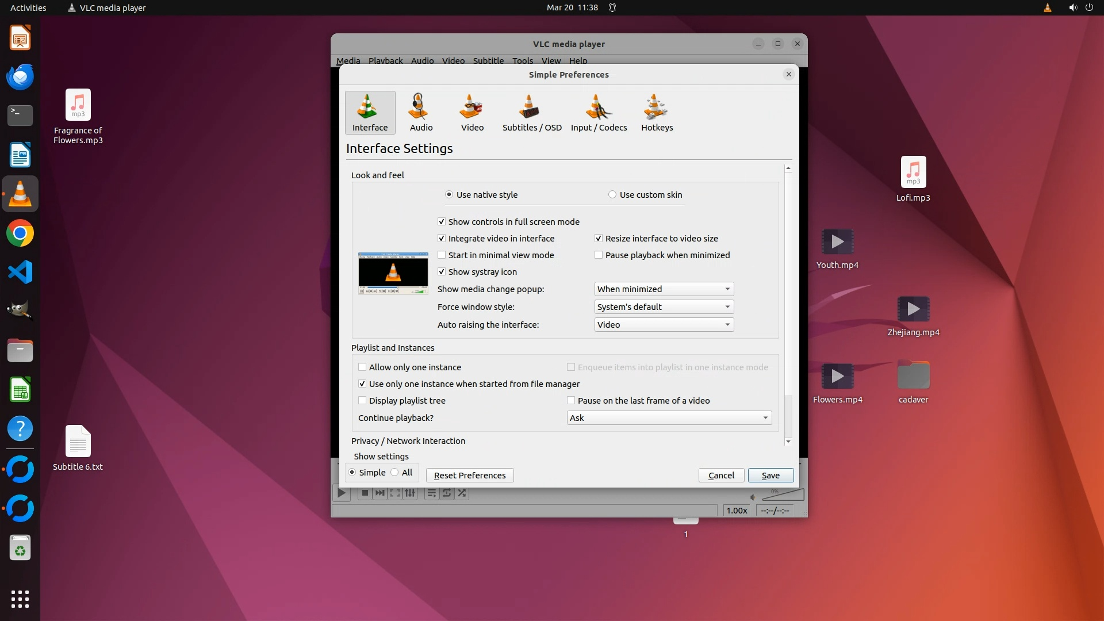Screen dimensions: 1104x621
Task: Switch Show settings to All
Action: click(x=395, y=473)
